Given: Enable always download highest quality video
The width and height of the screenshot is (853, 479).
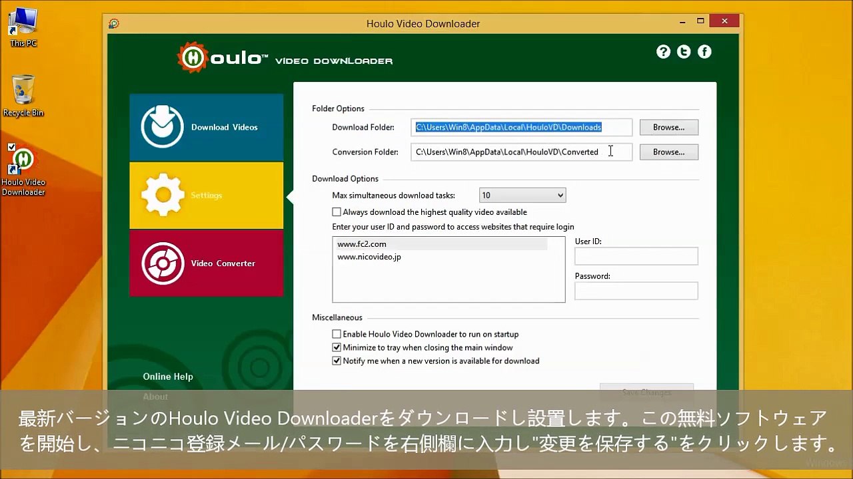Looking at the screenshot, I should [337, 212].
